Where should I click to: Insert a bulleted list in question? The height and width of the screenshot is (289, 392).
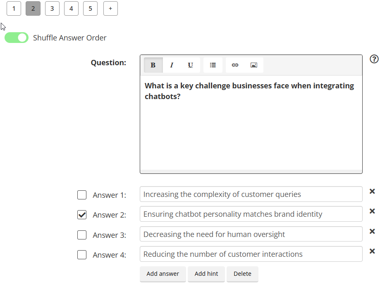coord(213,65)
